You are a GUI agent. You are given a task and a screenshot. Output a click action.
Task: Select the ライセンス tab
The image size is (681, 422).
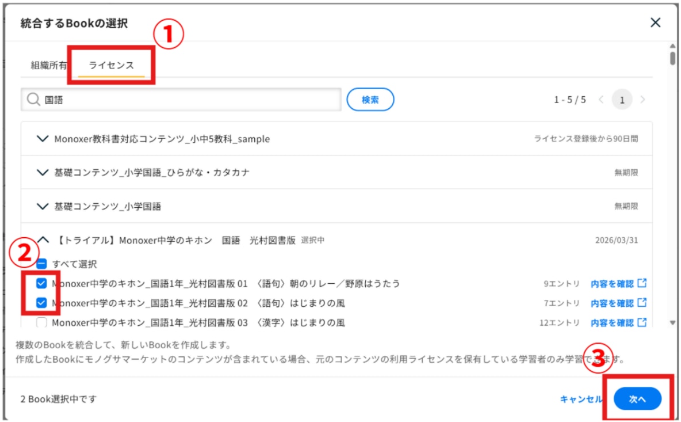coord(111,65)
